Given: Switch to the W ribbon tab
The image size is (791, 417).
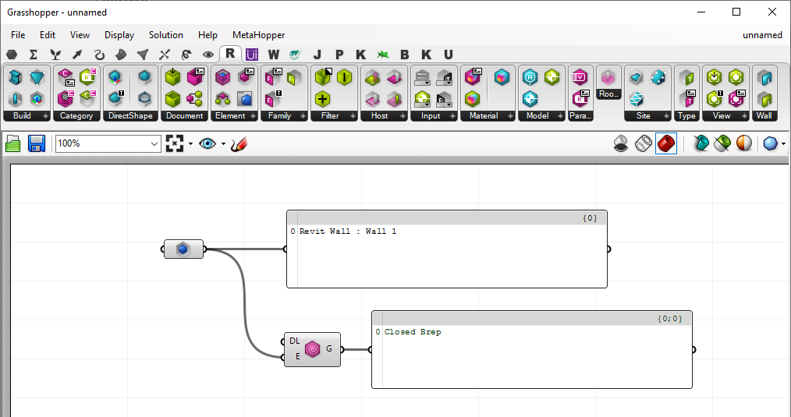Looking at the screenshot, I should (x=273, y=55).
